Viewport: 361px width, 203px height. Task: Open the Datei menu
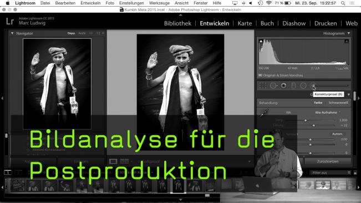45,3
